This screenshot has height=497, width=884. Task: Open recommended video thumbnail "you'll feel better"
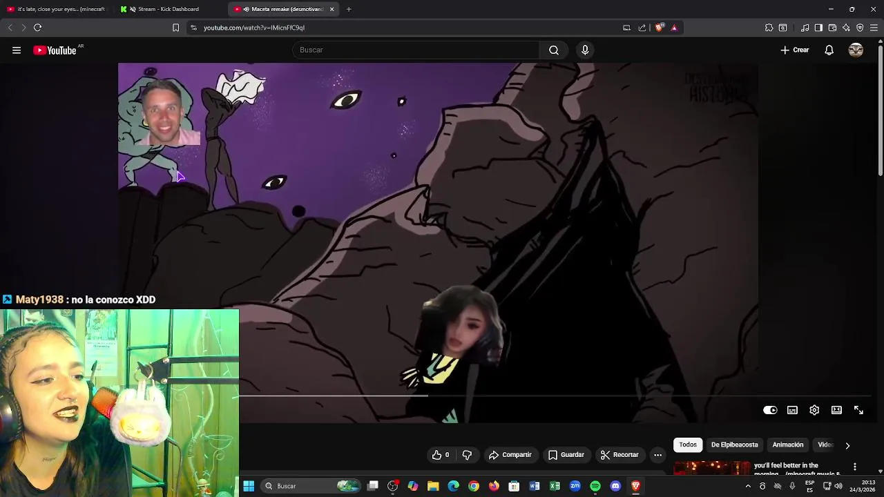[711, 468]
